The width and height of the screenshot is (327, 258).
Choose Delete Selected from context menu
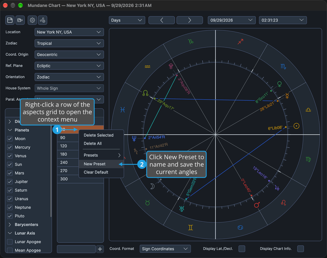(x=101, y=135)
